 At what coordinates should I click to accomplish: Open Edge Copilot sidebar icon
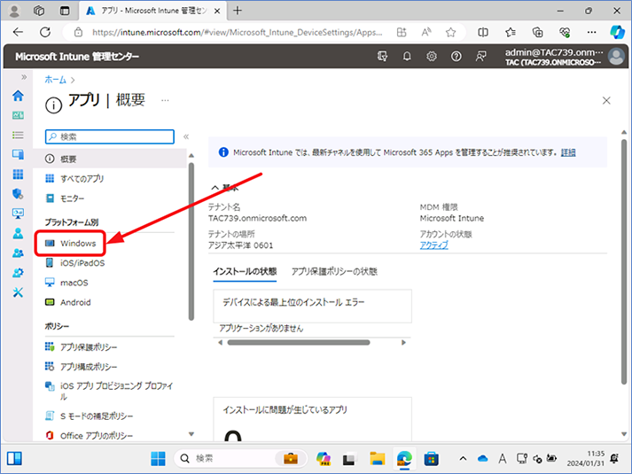[617, 32]
